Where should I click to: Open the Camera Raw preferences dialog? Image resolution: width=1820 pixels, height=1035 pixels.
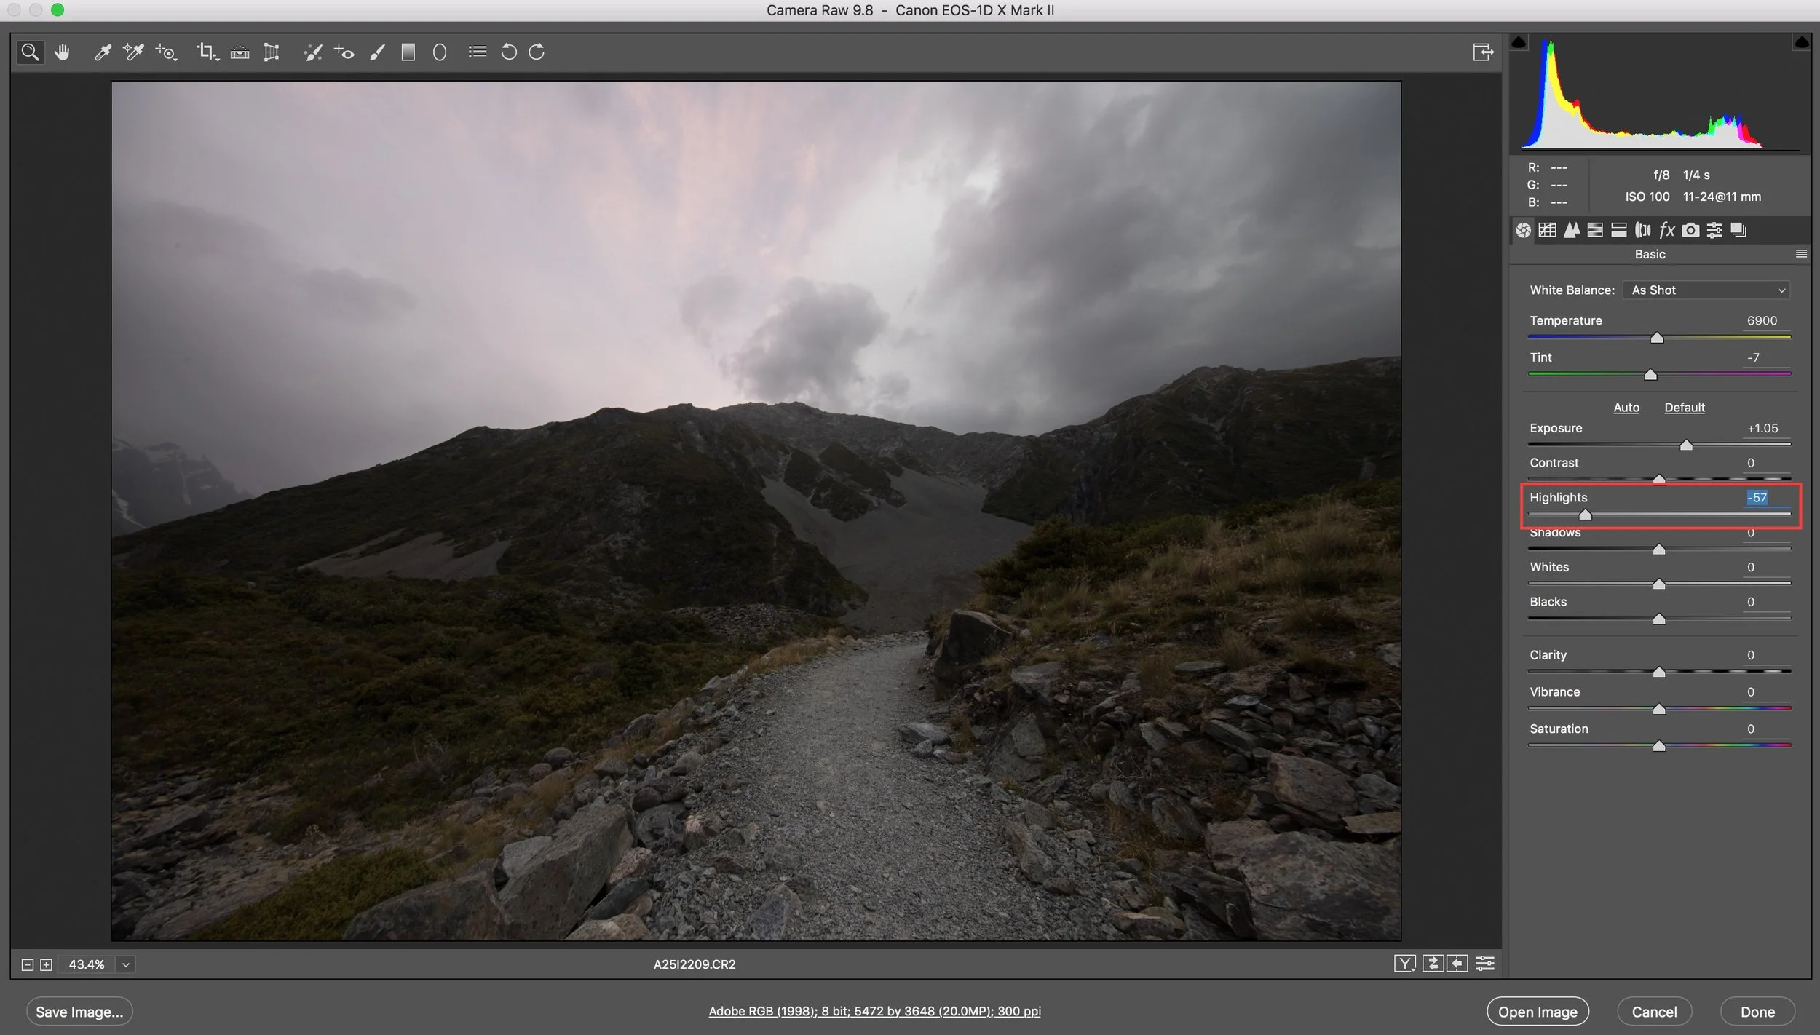tap(478, 52)
